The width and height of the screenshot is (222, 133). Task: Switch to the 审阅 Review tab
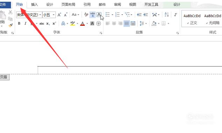click(x=118, y=5)
